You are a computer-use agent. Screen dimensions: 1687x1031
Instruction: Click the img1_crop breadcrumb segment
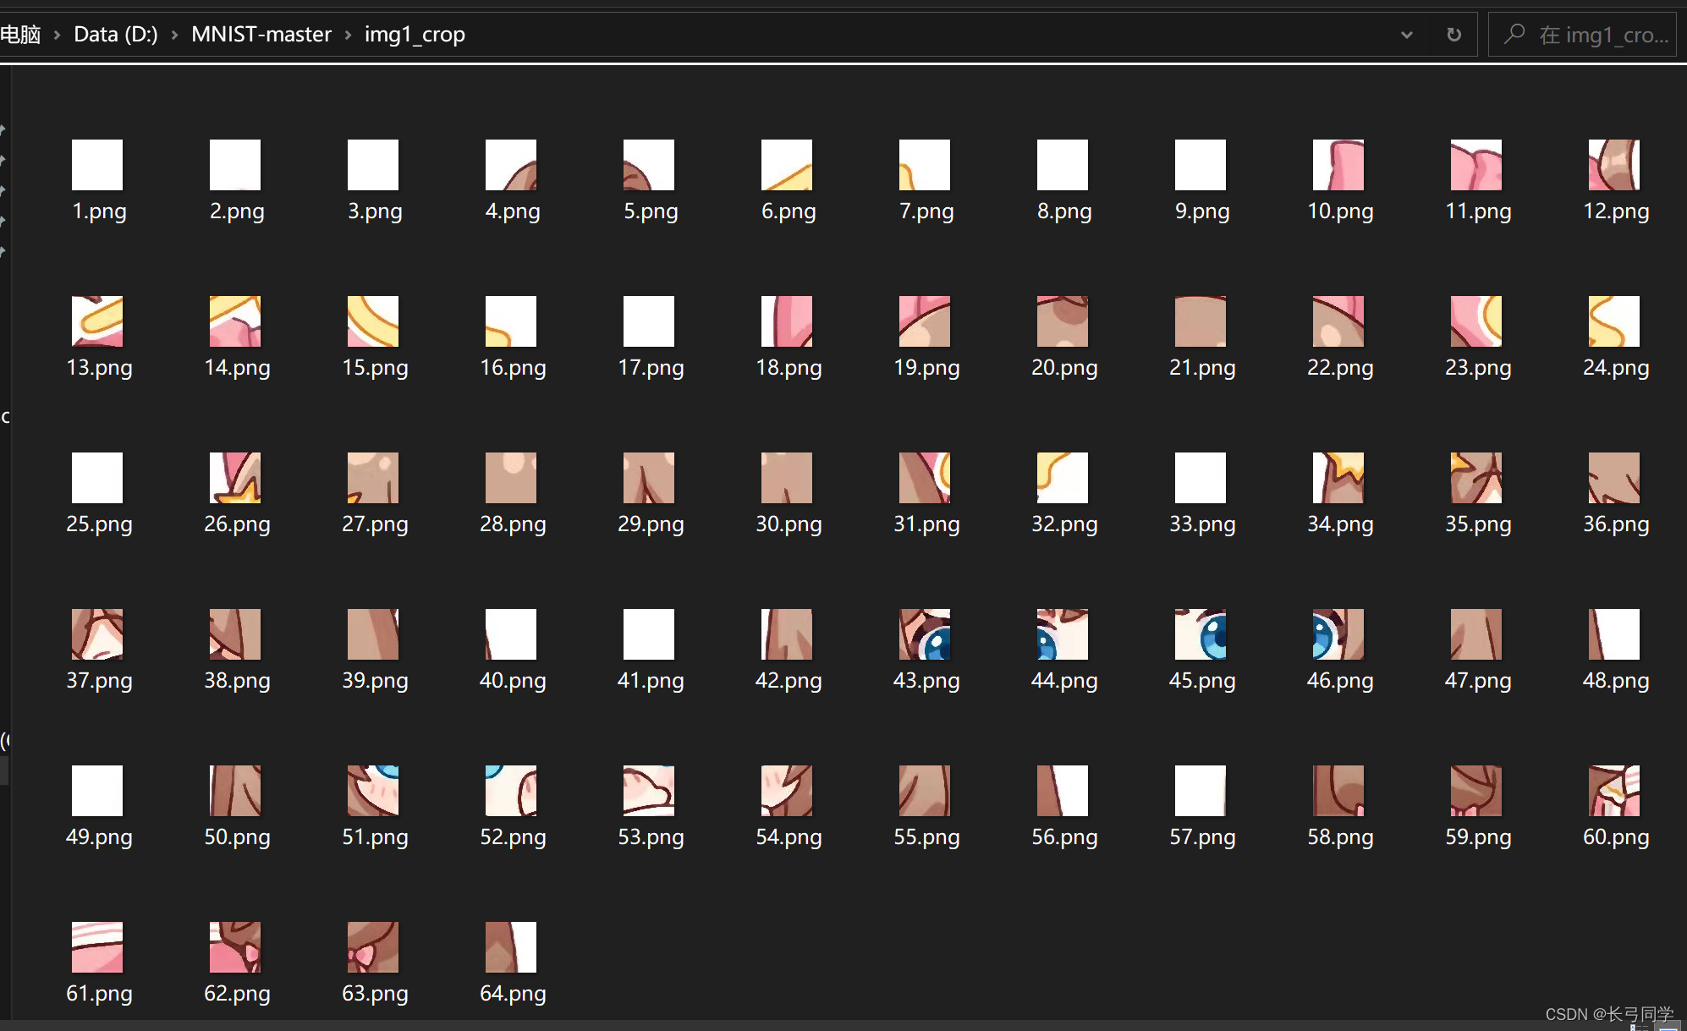(x=415, y=35)
